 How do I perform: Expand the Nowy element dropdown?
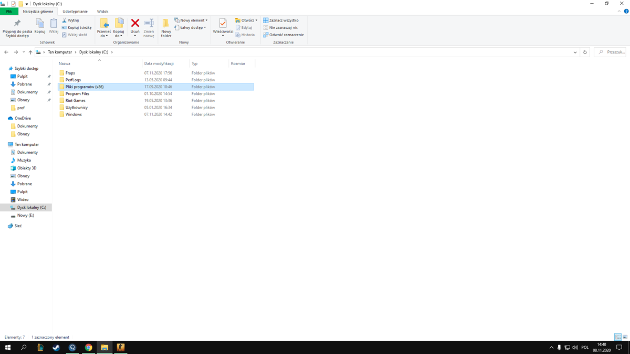[x=191, y=20]
